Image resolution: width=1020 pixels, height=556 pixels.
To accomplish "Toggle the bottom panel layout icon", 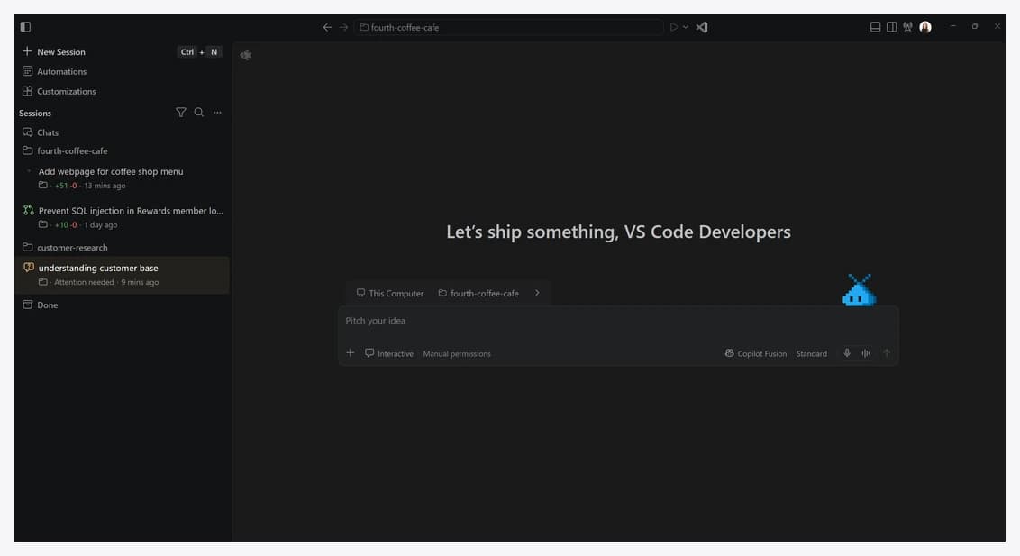I will tap(876, 27).
